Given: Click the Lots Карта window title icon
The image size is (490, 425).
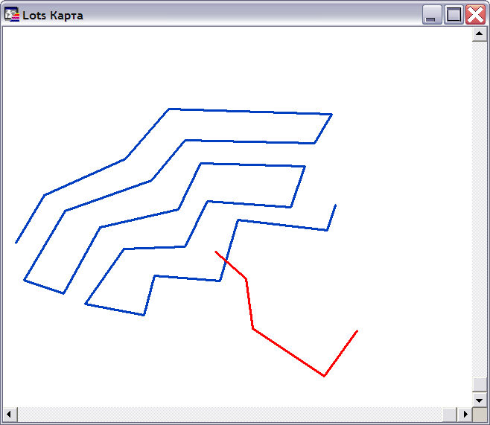Looking at the screenshot, I should (x=12, y=15).
